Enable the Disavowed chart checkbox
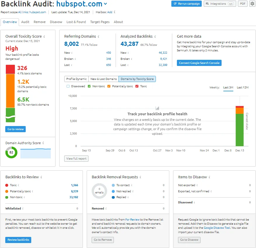The image size is (256, 248). click(68, 86)
